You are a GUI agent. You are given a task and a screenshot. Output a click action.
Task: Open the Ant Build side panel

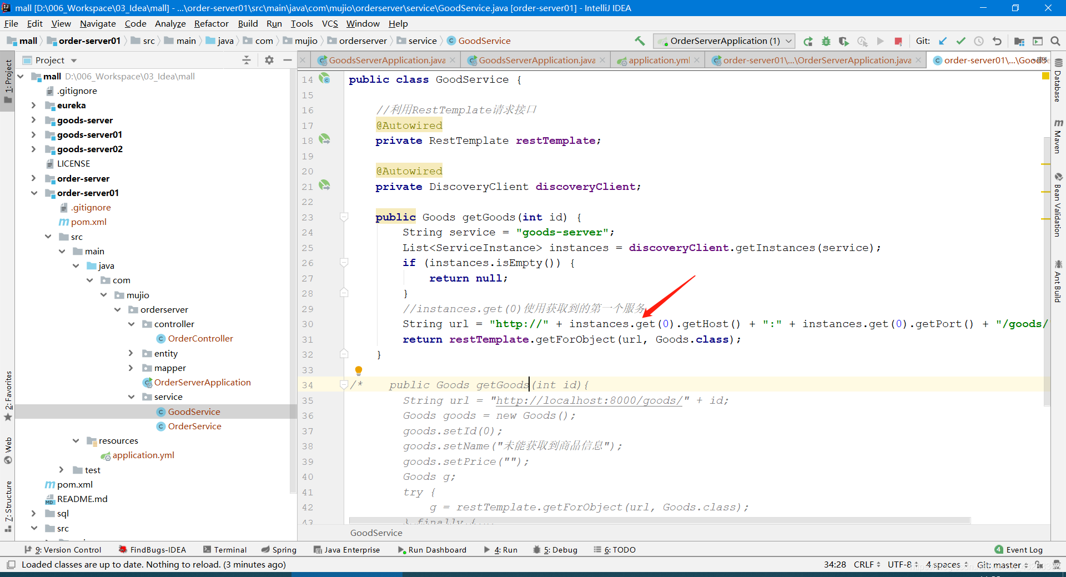click(1058, 281)
